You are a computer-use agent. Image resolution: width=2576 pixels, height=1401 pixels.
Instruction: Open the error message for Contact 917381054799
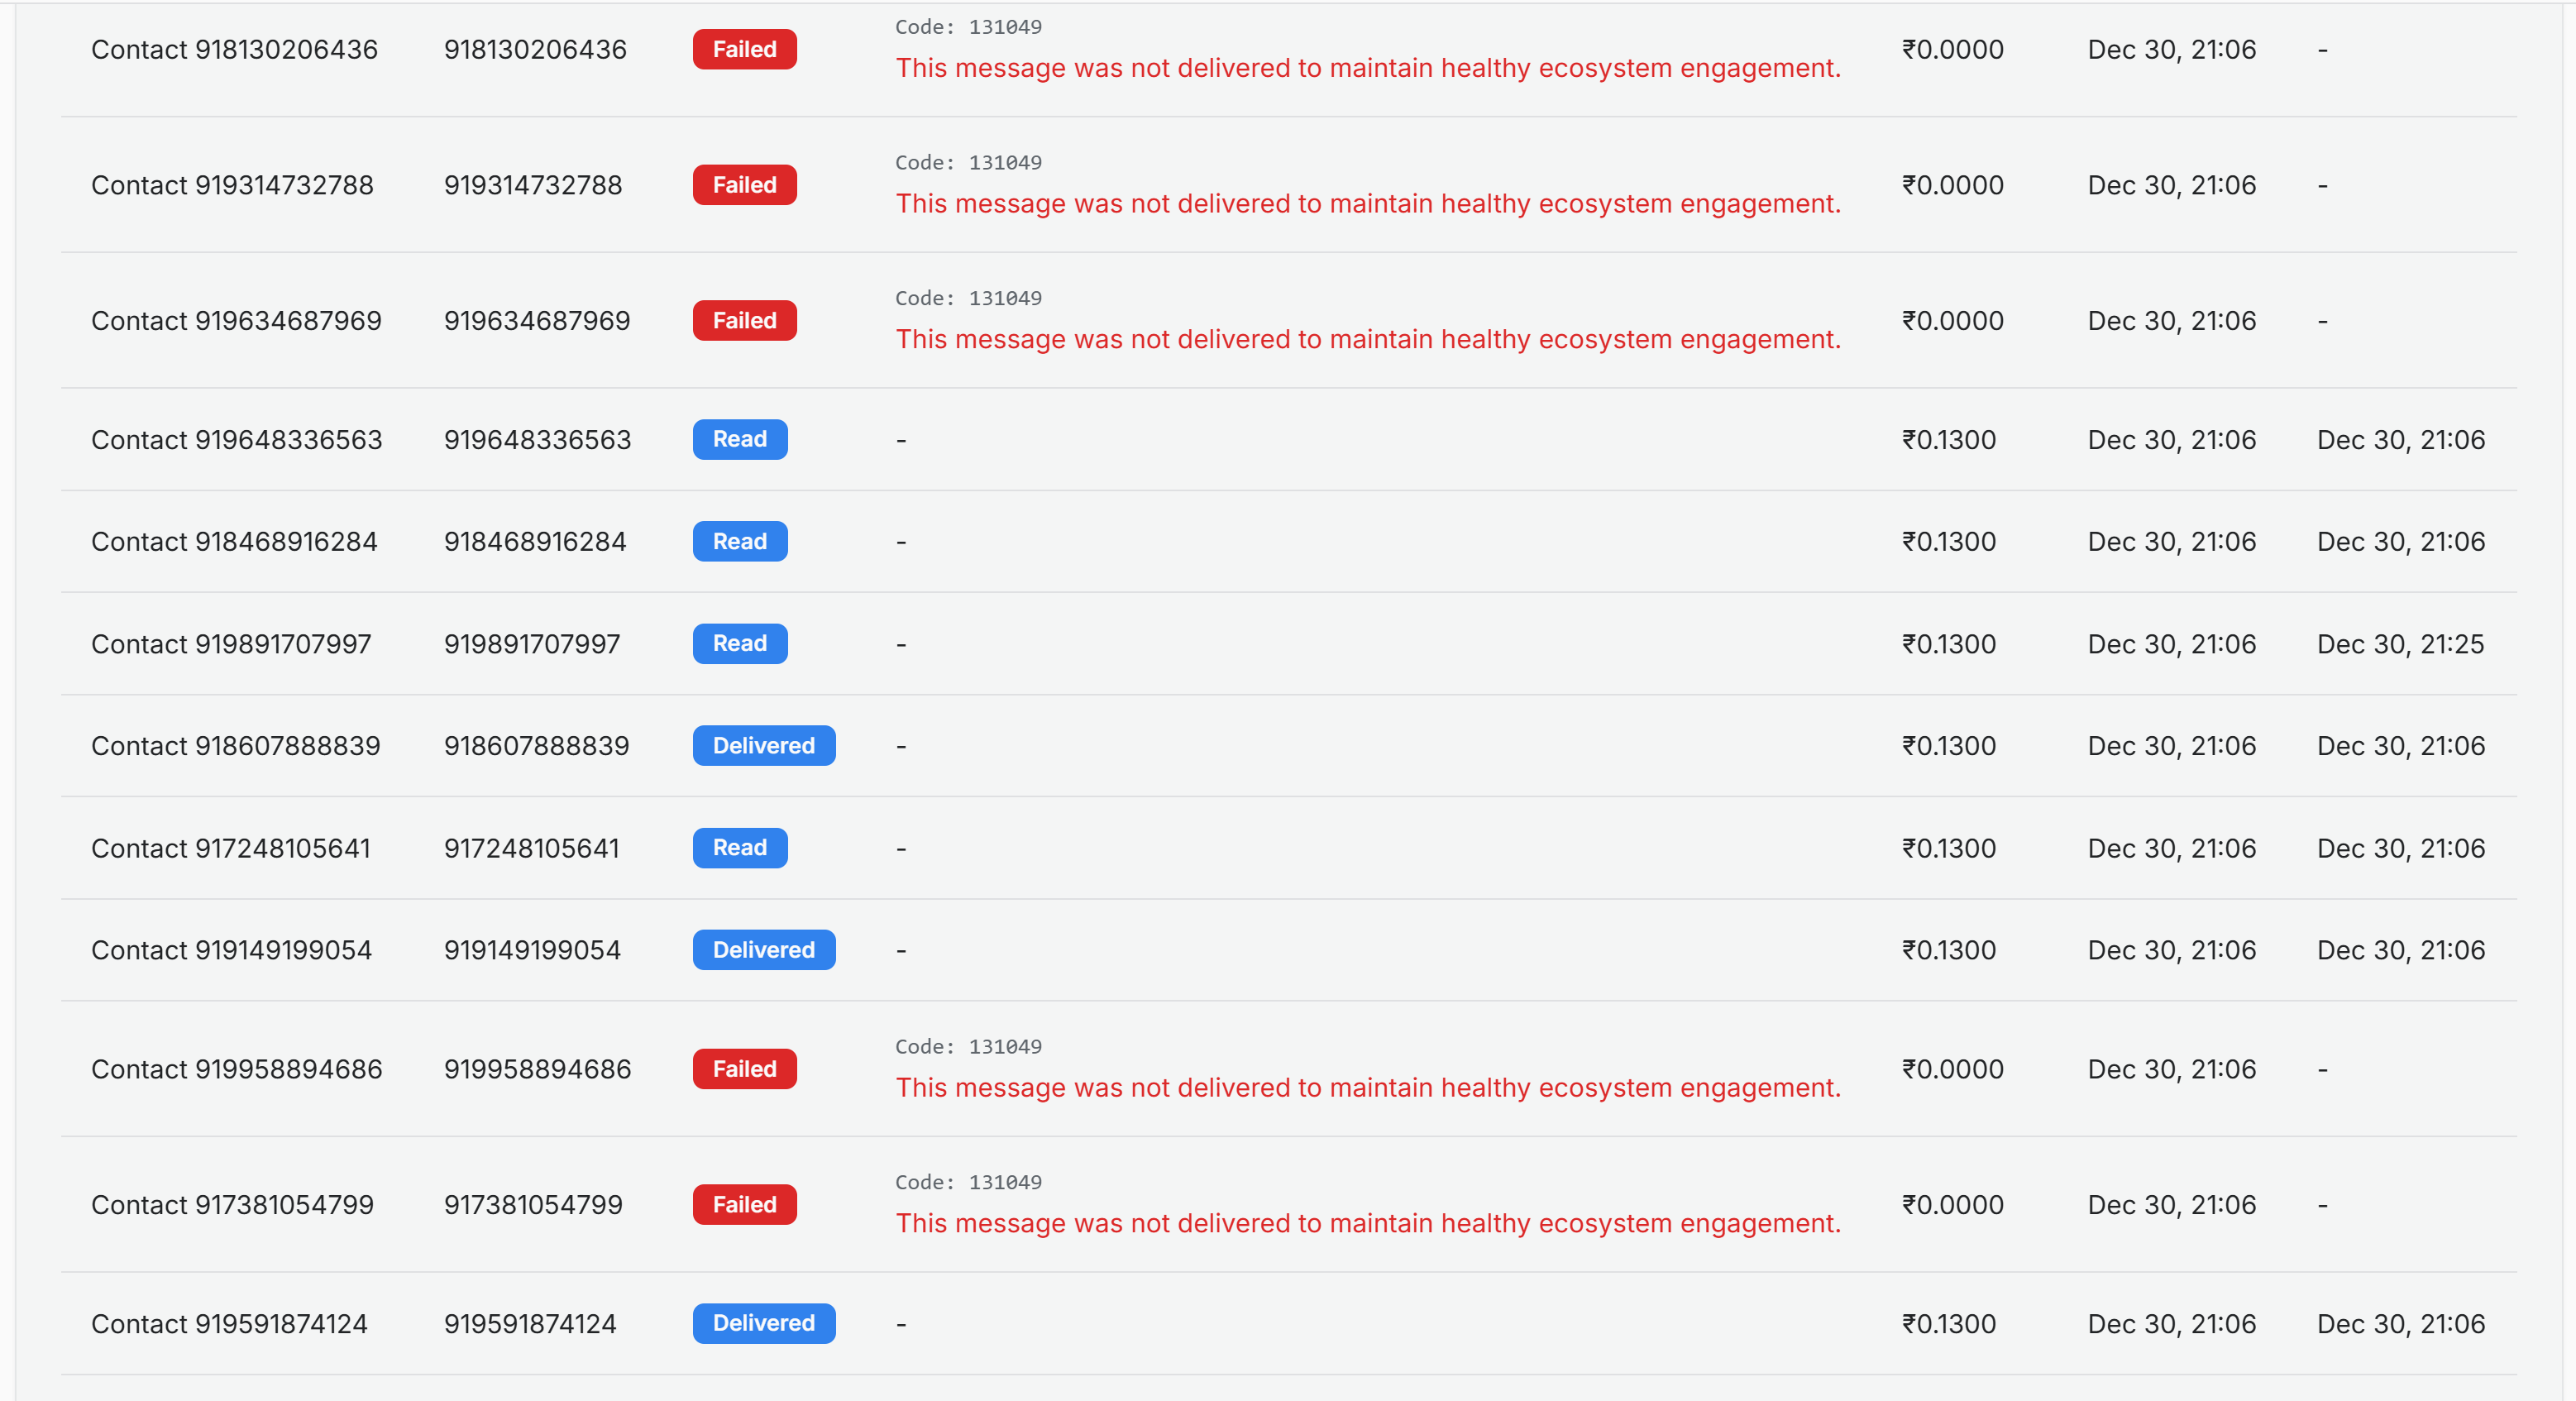click(1368, 1222)
